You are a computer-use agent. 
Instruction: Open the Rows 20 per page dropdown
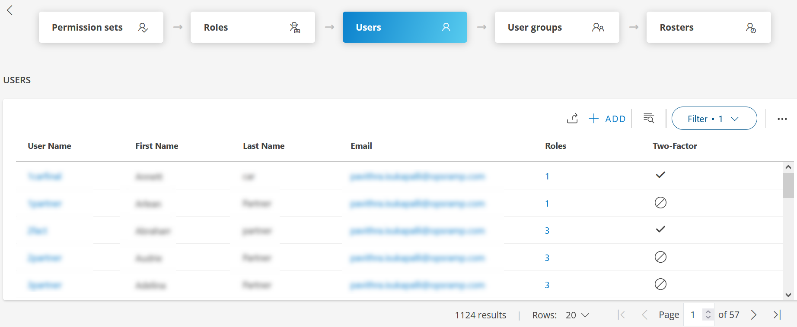(x=577, y=315)
